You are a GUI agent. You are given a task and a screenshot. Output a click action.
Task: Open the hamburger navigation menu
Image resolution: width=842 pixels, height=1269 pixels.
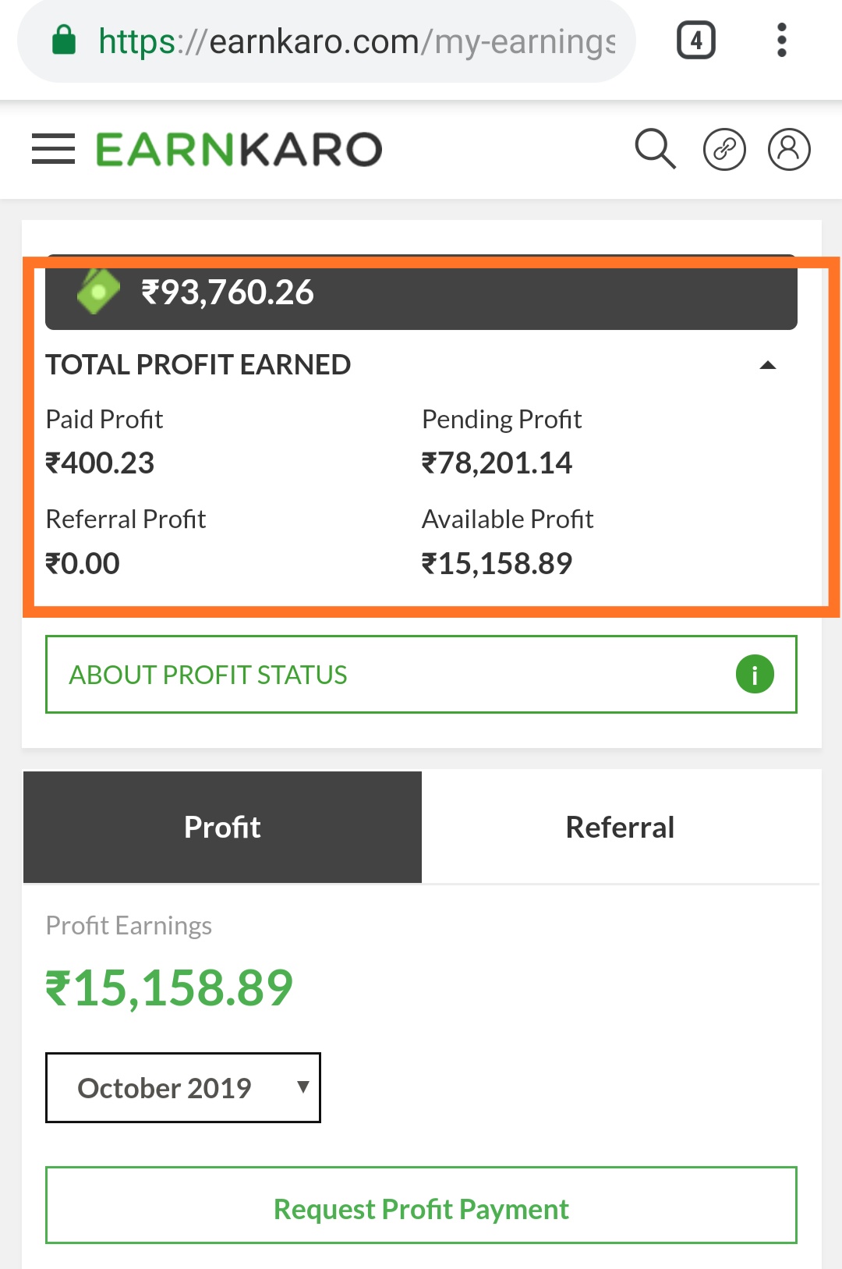click(53, 149)
